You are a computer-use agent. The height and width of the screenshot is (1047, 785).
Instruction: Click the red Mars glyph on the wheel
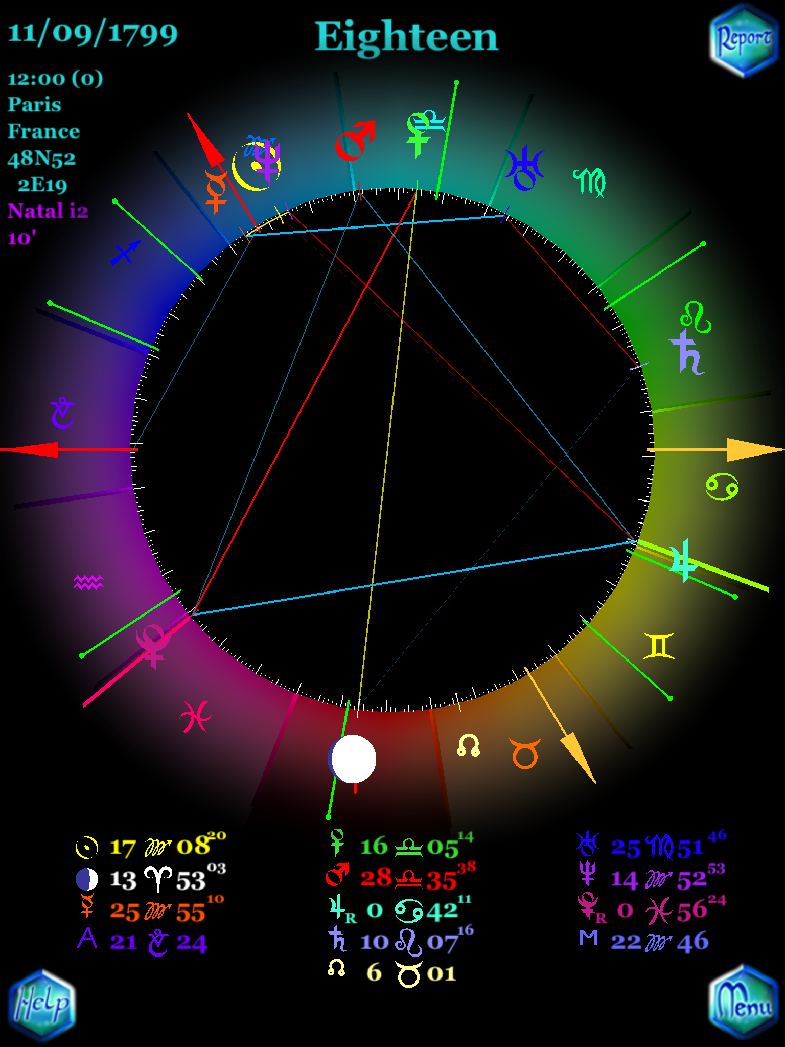click(355, 140)
